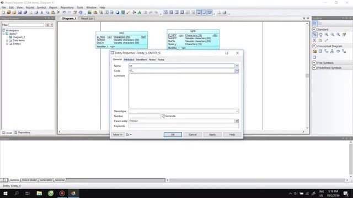353x198 pixels.
Task: Click the OK button
Action: click(173, 135)
